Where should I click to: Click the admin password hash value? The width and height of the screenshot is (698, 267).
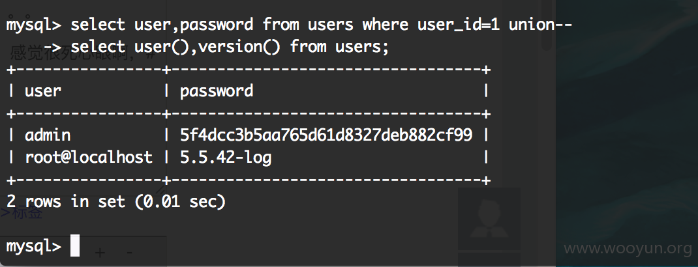click(x=326, y=135)
